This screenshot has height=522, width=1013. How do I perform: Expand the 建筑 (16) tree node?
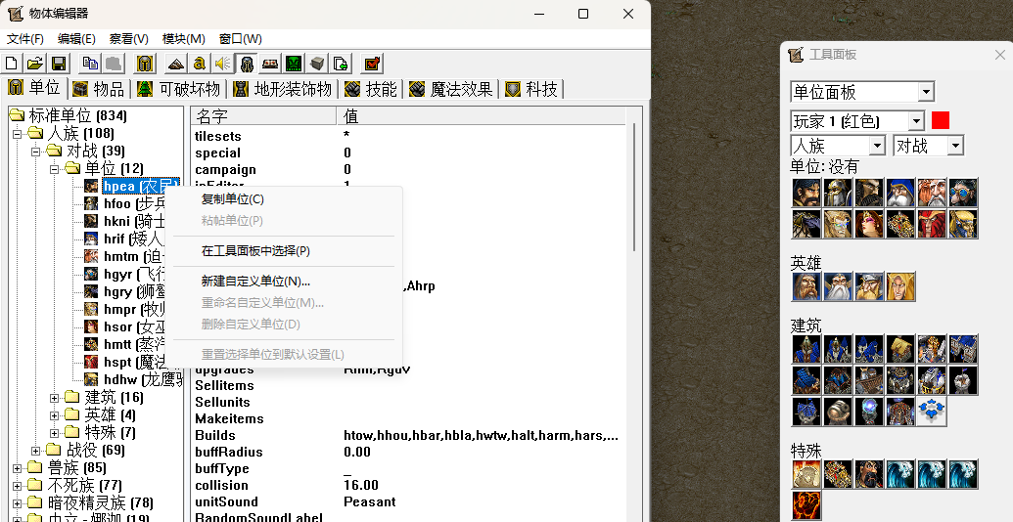coord(54,397)
